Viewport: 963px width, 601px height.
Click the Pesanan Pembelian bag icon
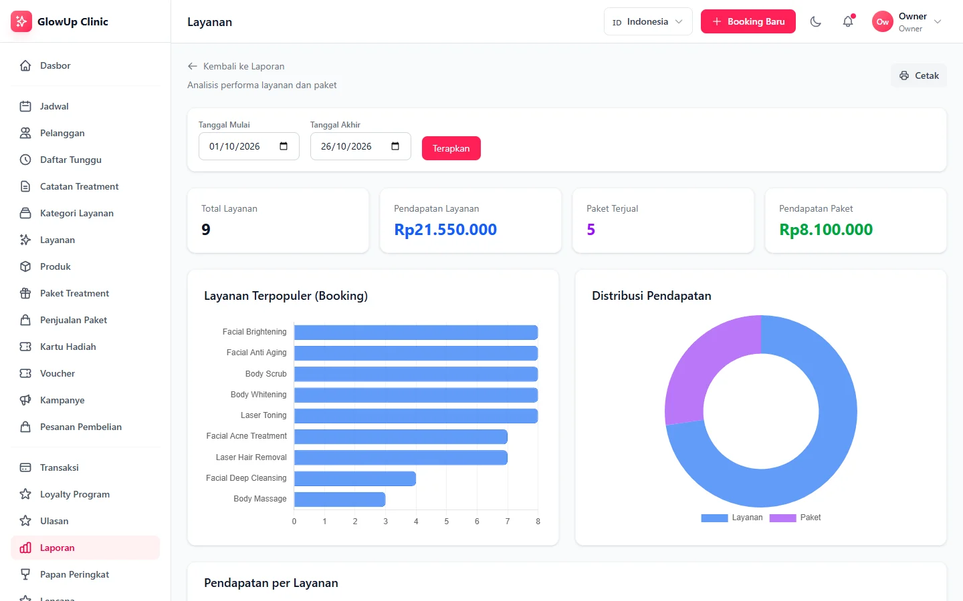[25, 427]
